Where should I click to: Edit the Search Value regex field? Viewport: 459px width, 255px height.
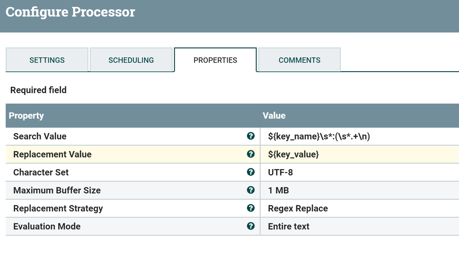click(319, 136)
